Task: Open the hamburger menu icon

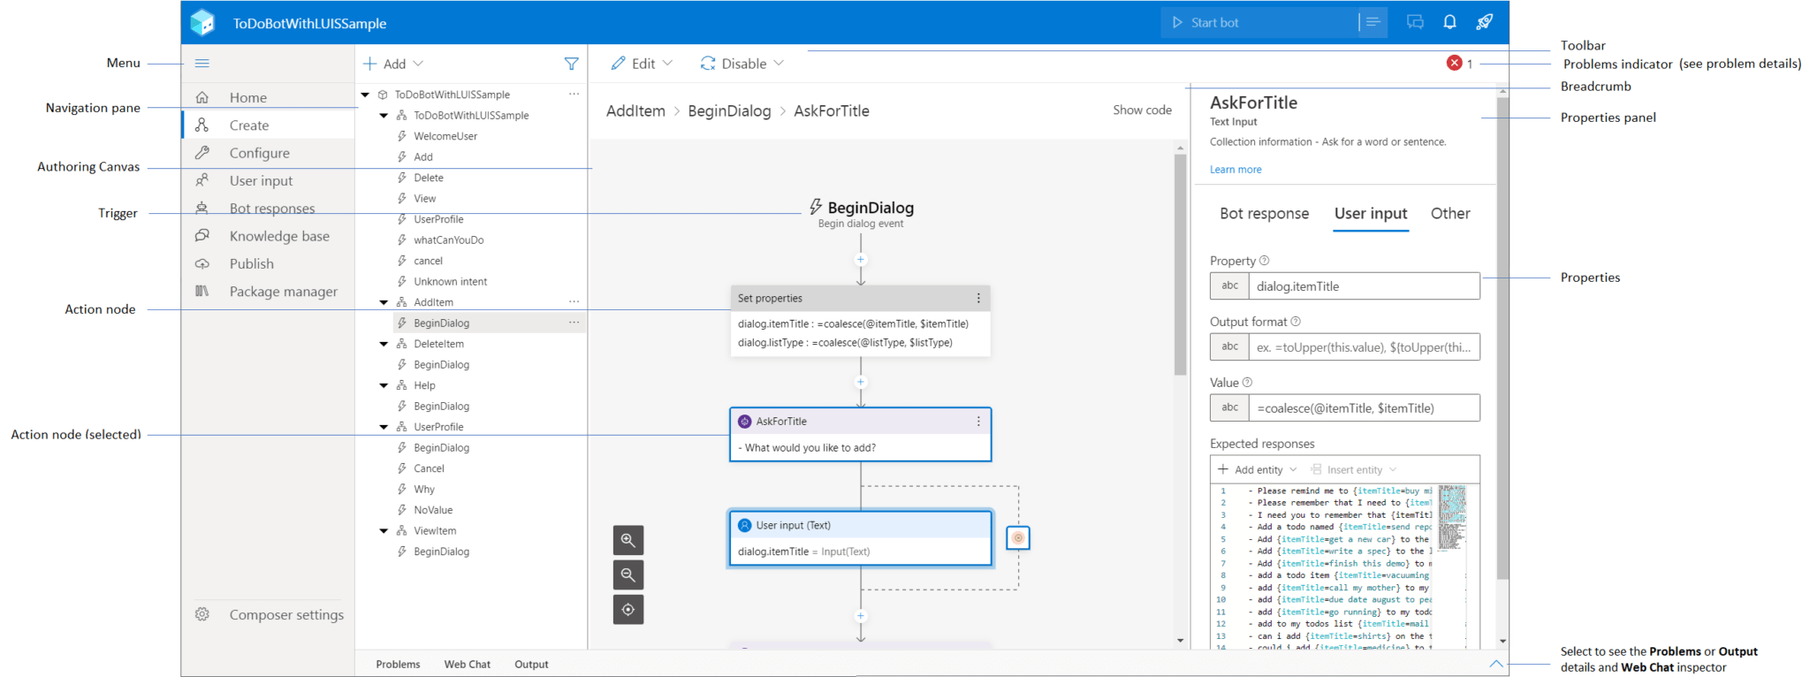Action: coord(202,63)
